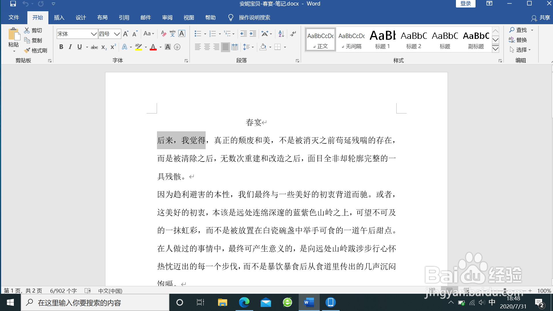Decrease font size with the shrink font icon
The image size is (553, 311).
point(135,34)
